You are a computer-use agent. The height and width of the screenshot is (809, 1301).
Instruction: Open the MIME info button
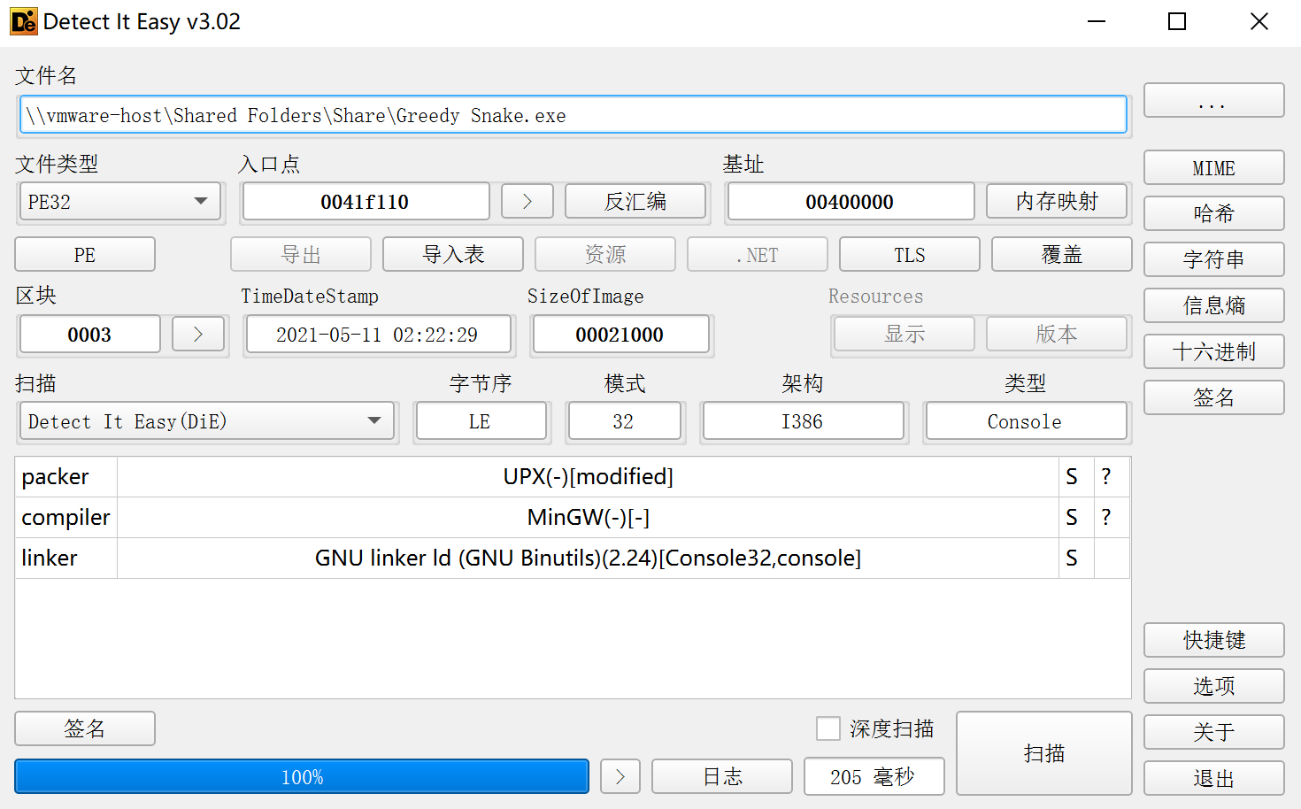click(x=1213, y=167)
